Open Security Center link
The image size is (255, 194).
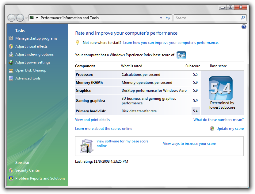point(28,170)
